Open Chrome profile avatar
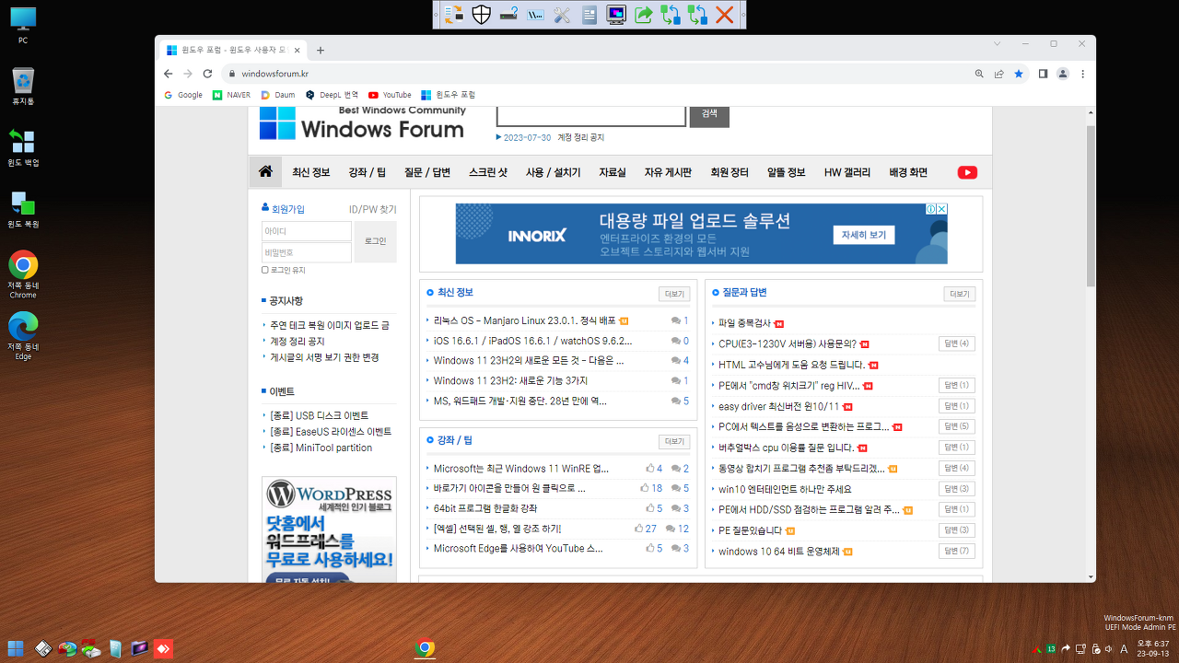Image resolution: width=1179 pixels, height=663 pixels. point(1063,74)
